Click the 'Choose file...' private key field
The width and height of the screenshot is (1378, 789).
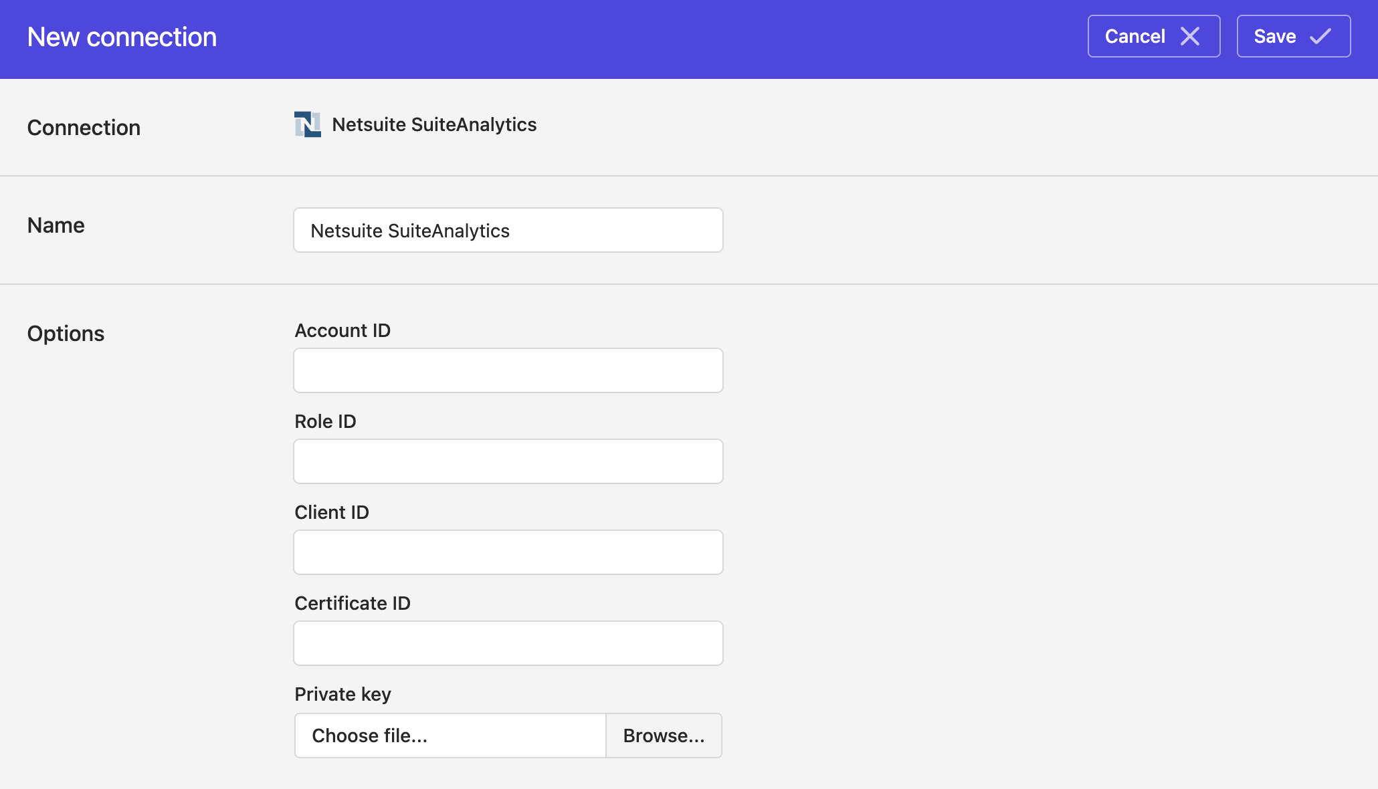tap(450, 736)
